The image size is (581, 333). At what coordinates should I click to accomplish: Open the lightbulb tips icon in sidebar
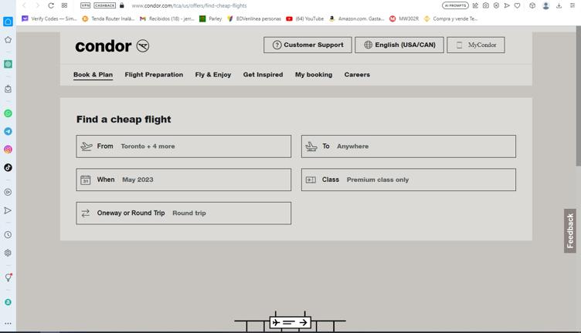pyautogui.click(x=8, y=277)
